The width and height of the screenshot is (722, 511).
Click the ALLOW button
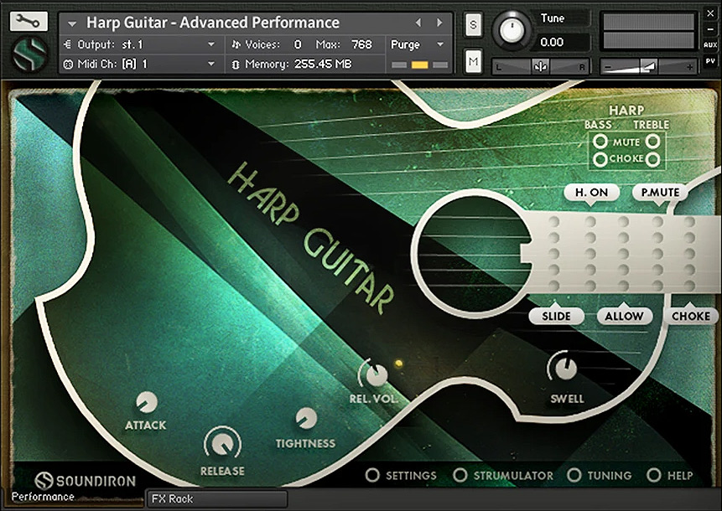pyautogui.click(x=624, y=316)
